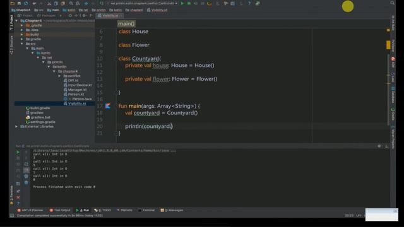This screenshot has width=404, height=227.
Task: Click the Debug icon in the top toolbar
Action: click(189, 3)
